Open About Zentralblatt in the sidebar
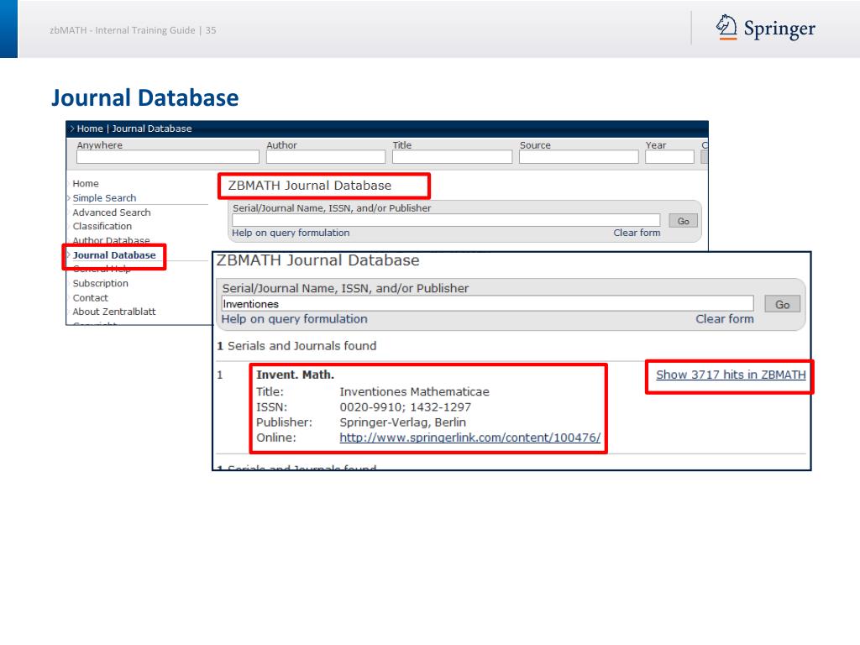This screenshot has width=860, height=645. point(114,312)
